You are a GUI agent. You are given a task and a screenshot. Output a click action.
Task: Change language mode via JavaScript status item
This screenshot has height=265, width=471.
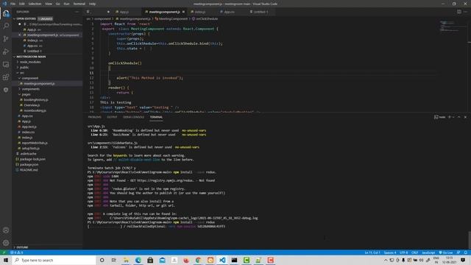click(x=428, y=252)
